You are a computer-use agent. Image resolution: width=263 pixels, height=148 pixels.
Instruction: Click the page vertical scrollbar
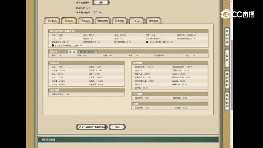coord(261,74)
